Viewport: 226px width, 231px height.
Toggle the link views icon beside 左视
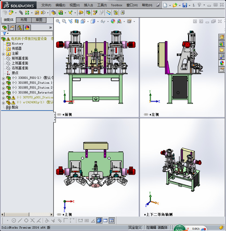[x=146, y=114]
